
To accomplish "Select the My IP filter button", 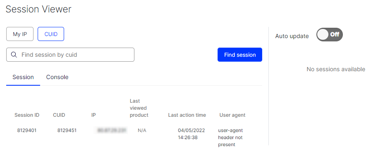I will 20,34.
